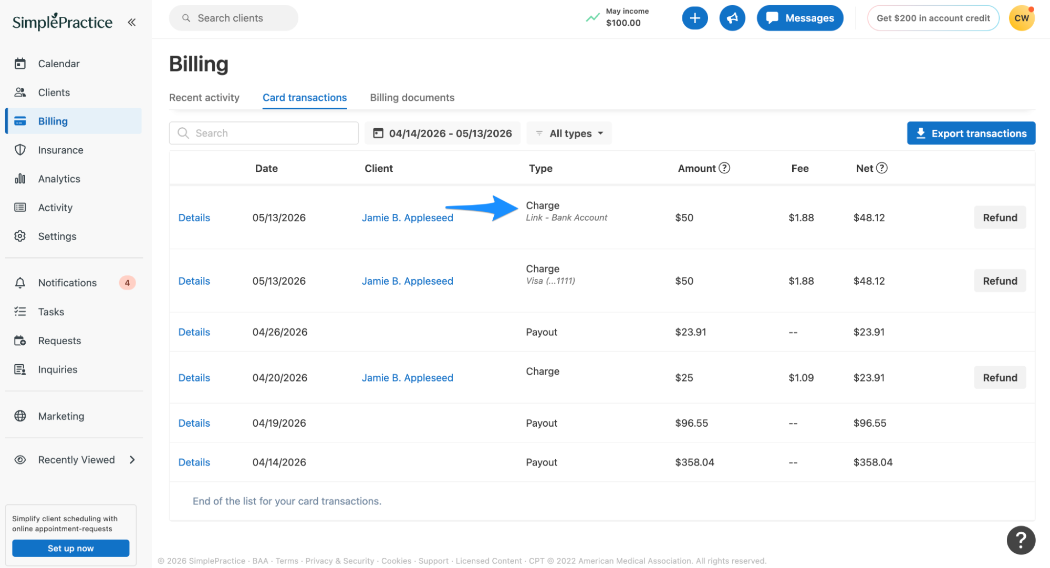
Task: Open the BAA footer link
Action: click(260, 561)
